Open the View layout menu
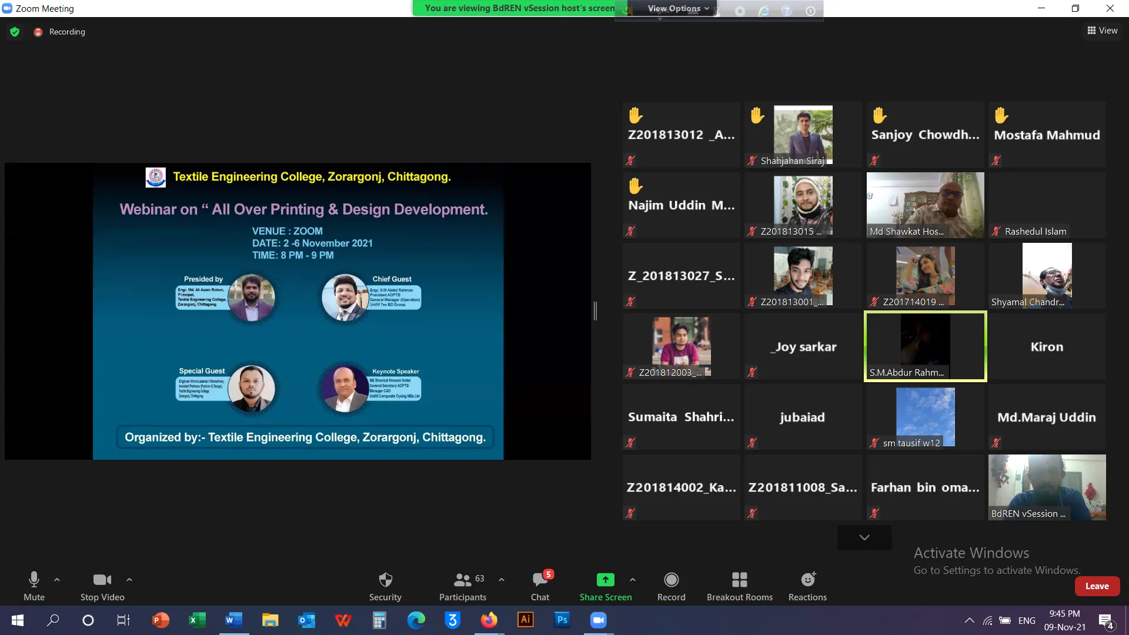1129x635 pixels. tap(1103, 31)
